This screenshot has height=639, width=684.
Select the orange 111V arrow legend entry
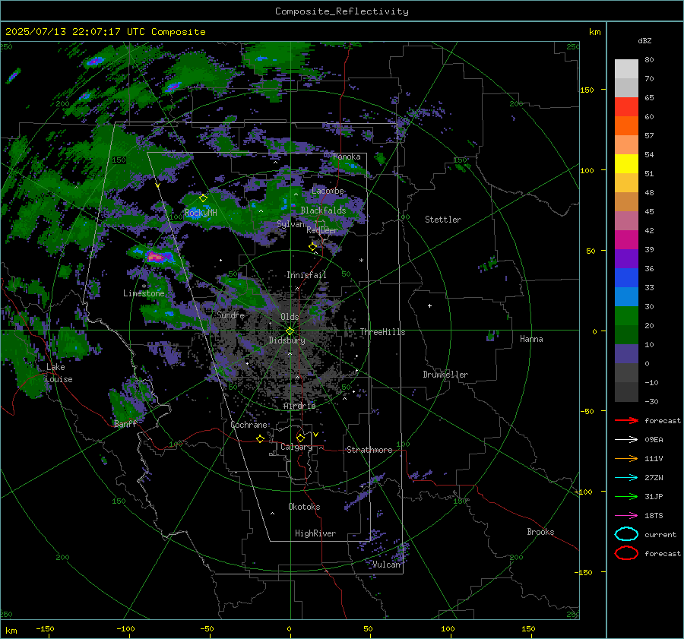[x=626, y=458]
